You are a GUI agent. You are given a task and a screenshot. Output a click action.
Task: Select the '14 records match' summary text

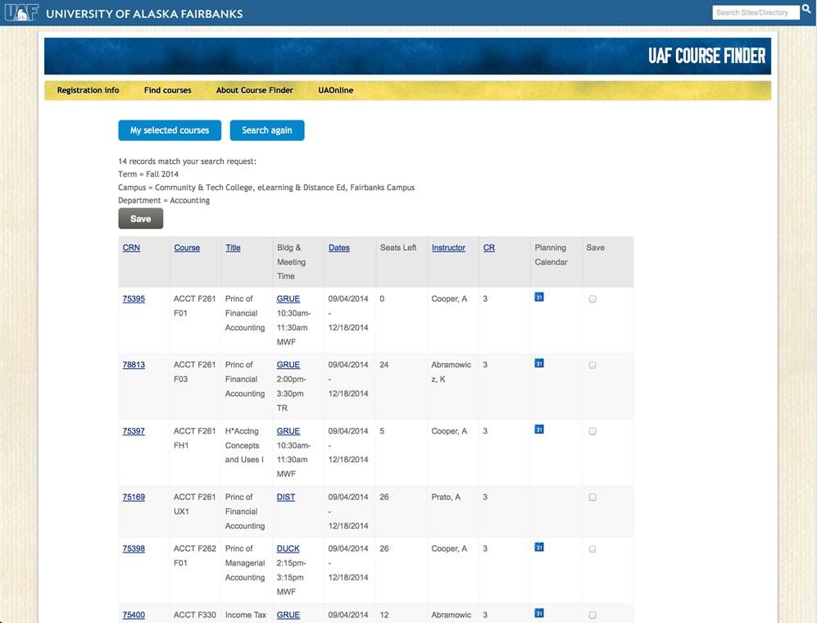click(x=187, y=161)
